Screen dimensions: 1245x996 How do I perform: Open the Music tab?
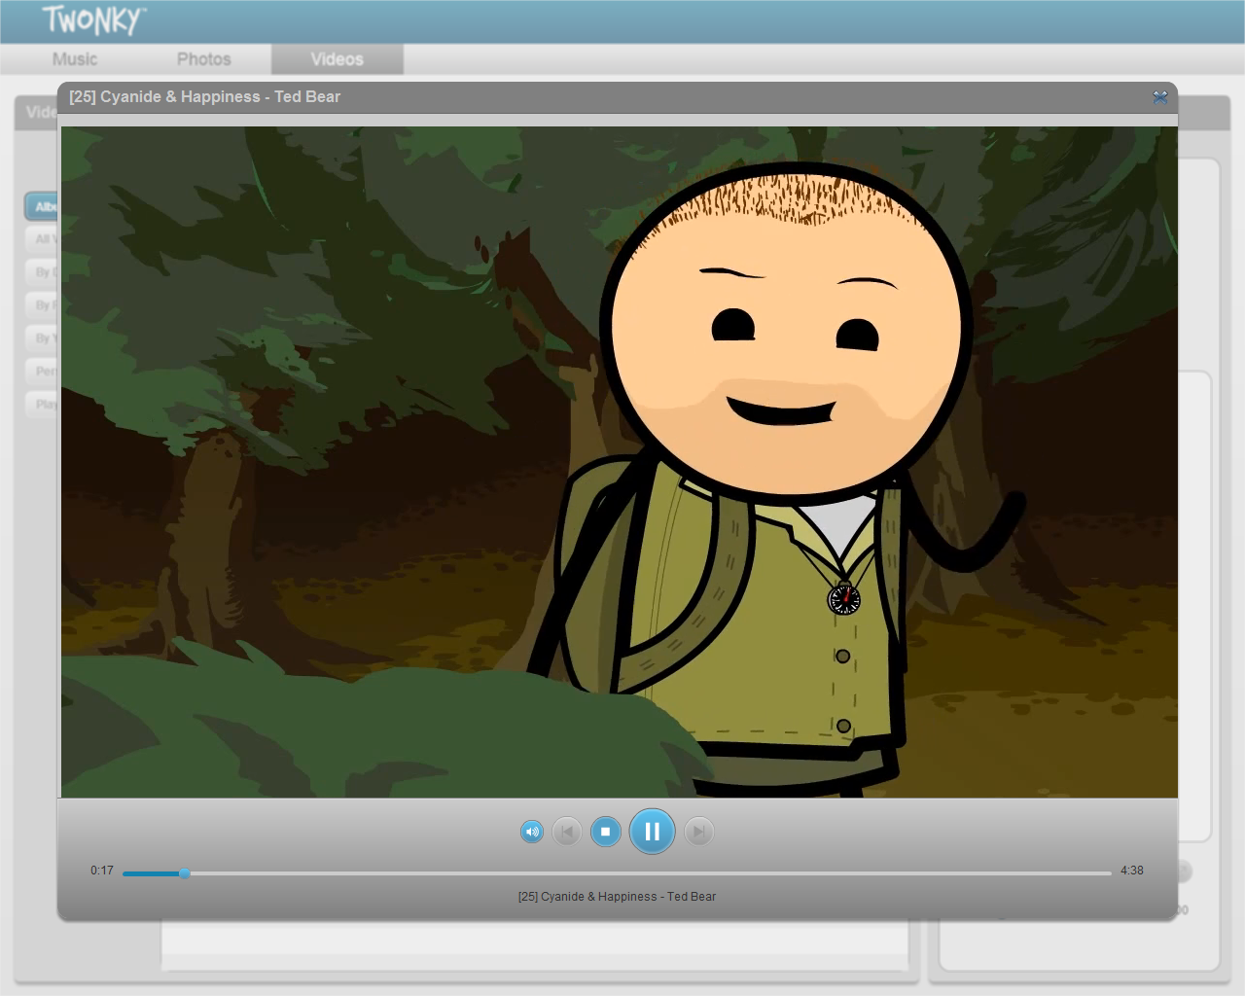[75, 59]
